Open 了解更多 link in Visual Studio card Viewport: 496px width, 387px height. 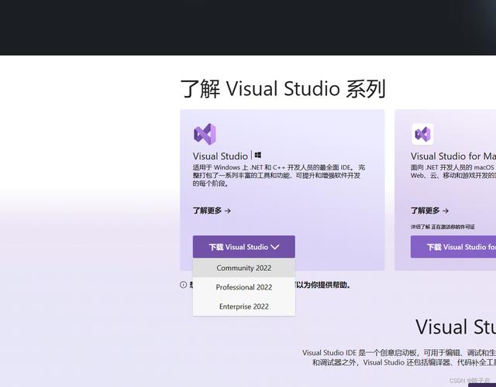click(212, 211)
